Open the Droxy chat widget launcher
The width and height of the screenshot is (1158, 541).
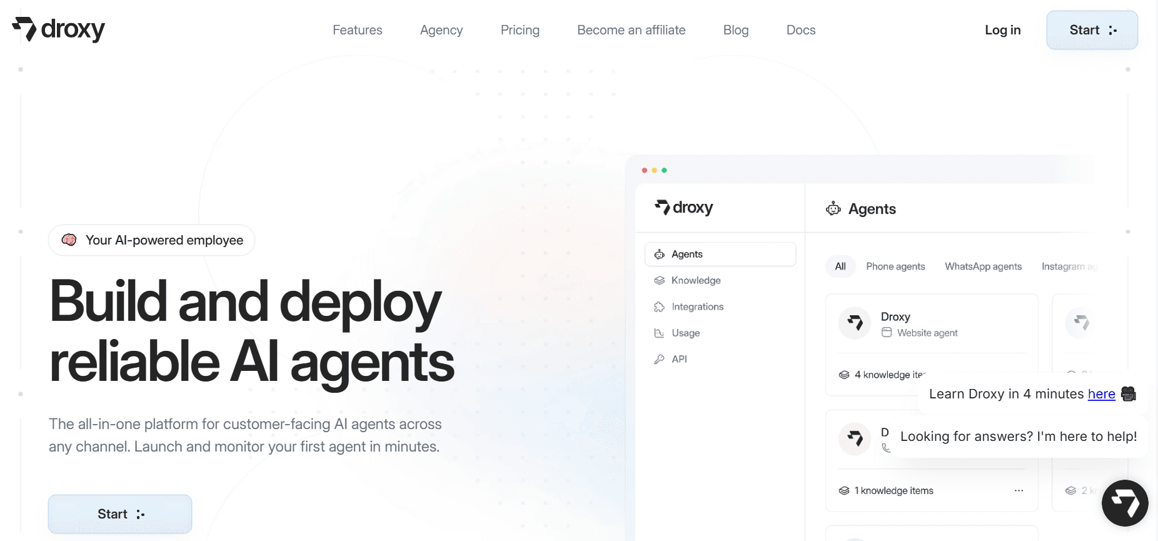pyautogui.click(x=1125, y=503)
